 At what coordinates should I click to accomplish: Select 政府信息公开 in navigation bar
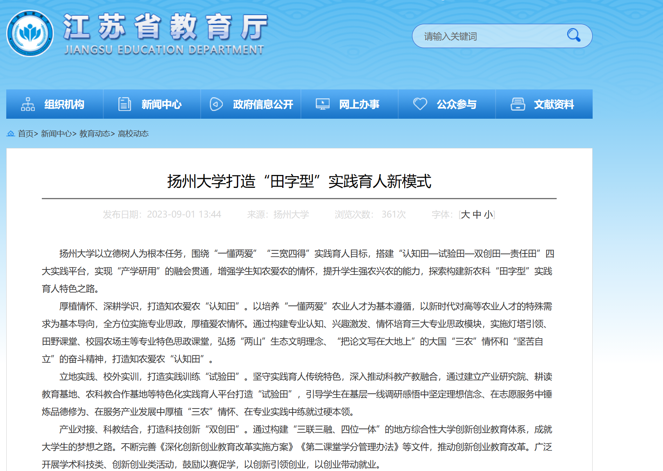click(263, 104)
